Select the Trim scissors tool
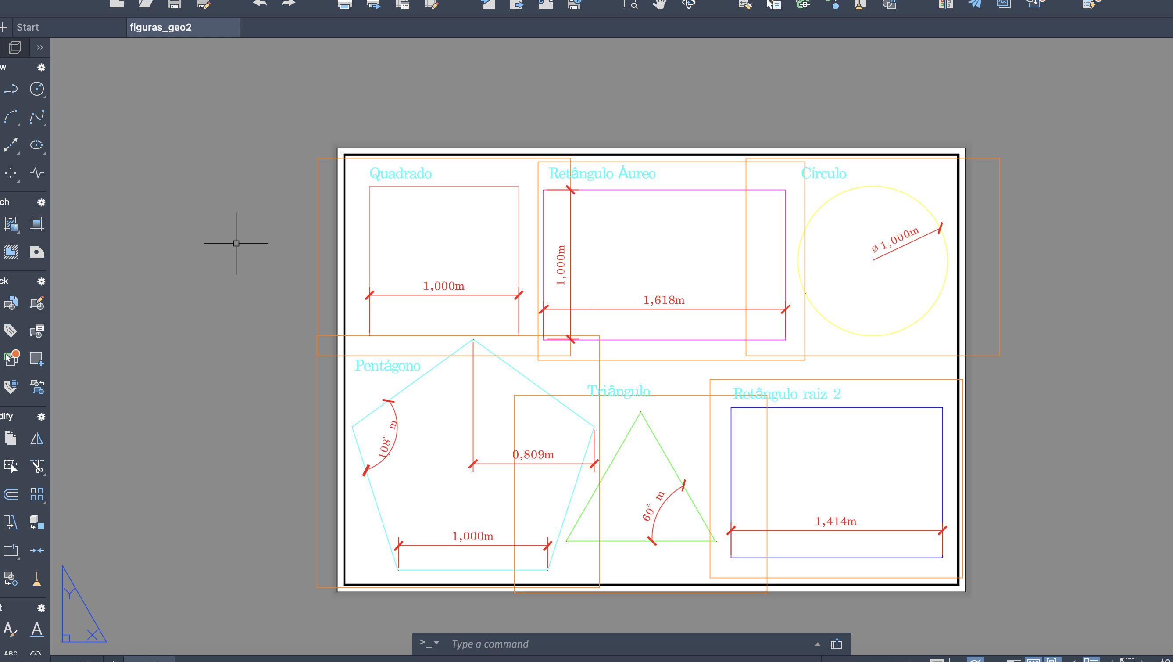The width and height of the screenshot is (1173, 662). tap(36, 466)
